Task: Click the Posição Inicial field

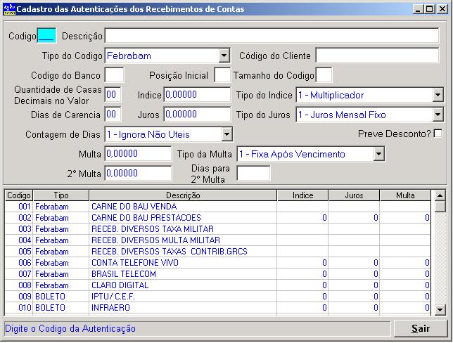Action: point(222,75)
